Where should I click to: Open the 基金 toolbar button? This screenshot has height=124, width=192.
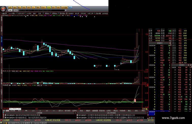19,7
